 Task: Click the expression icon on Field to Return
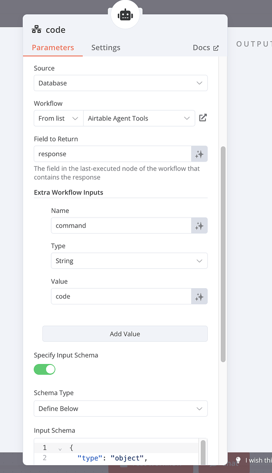199,153
